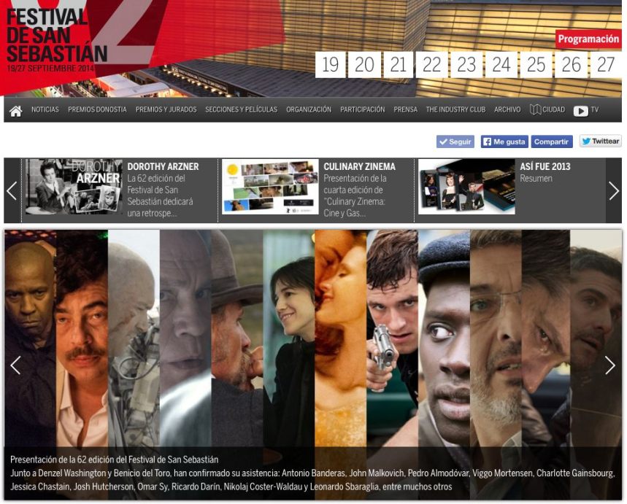This screenshot has height=504, width=627.
Task: Open the Dorothy Arzner article thumbnail
Action: tap(74, 187)
